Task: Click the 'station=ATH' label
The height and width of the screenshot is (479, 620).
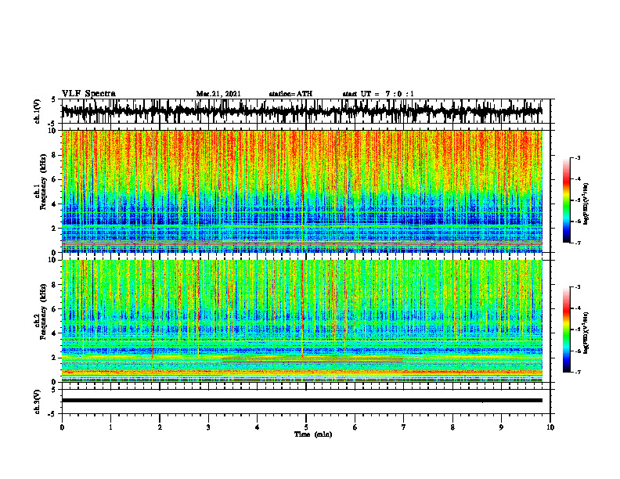Action: click(x=290, y=94)
